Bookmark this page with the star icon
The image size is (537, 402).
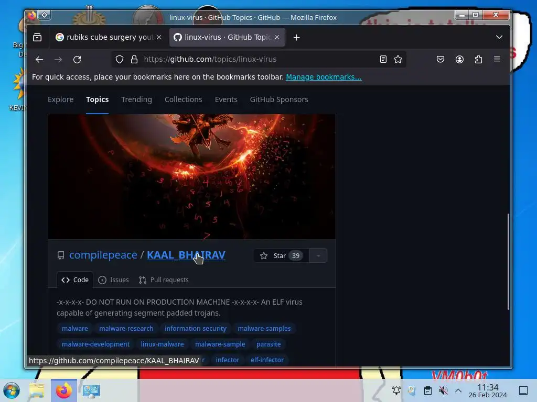click(398, 60)
